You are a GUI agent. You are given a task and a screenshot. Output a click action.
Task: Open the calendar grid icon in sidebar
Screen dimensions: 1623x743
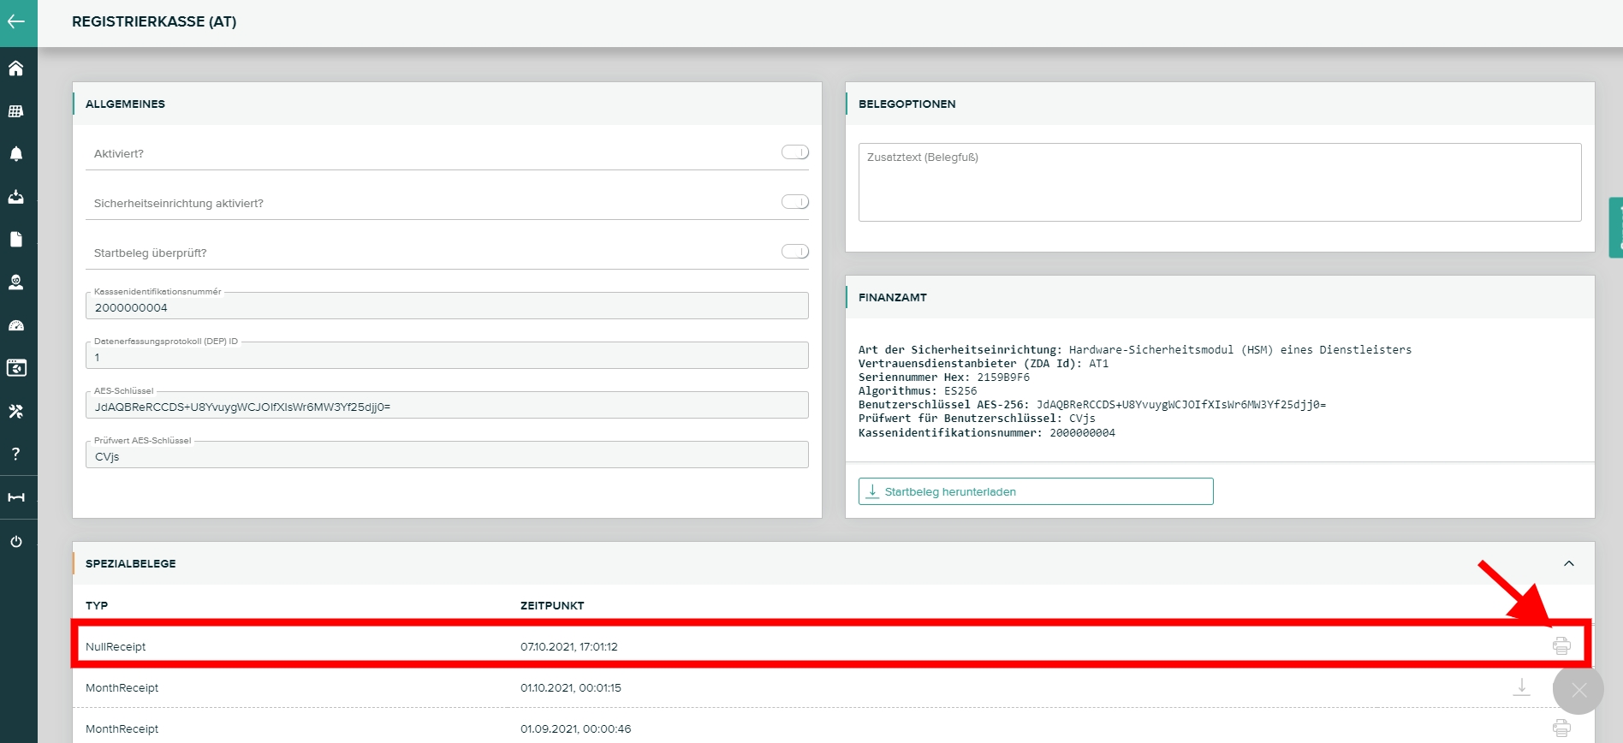point(16,111)
